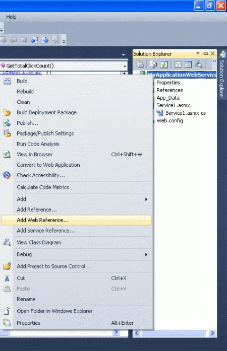227x351 pixels.
Task: Click the Properties icon in Solution Explorer toolbar
Action: pos(140,64)
